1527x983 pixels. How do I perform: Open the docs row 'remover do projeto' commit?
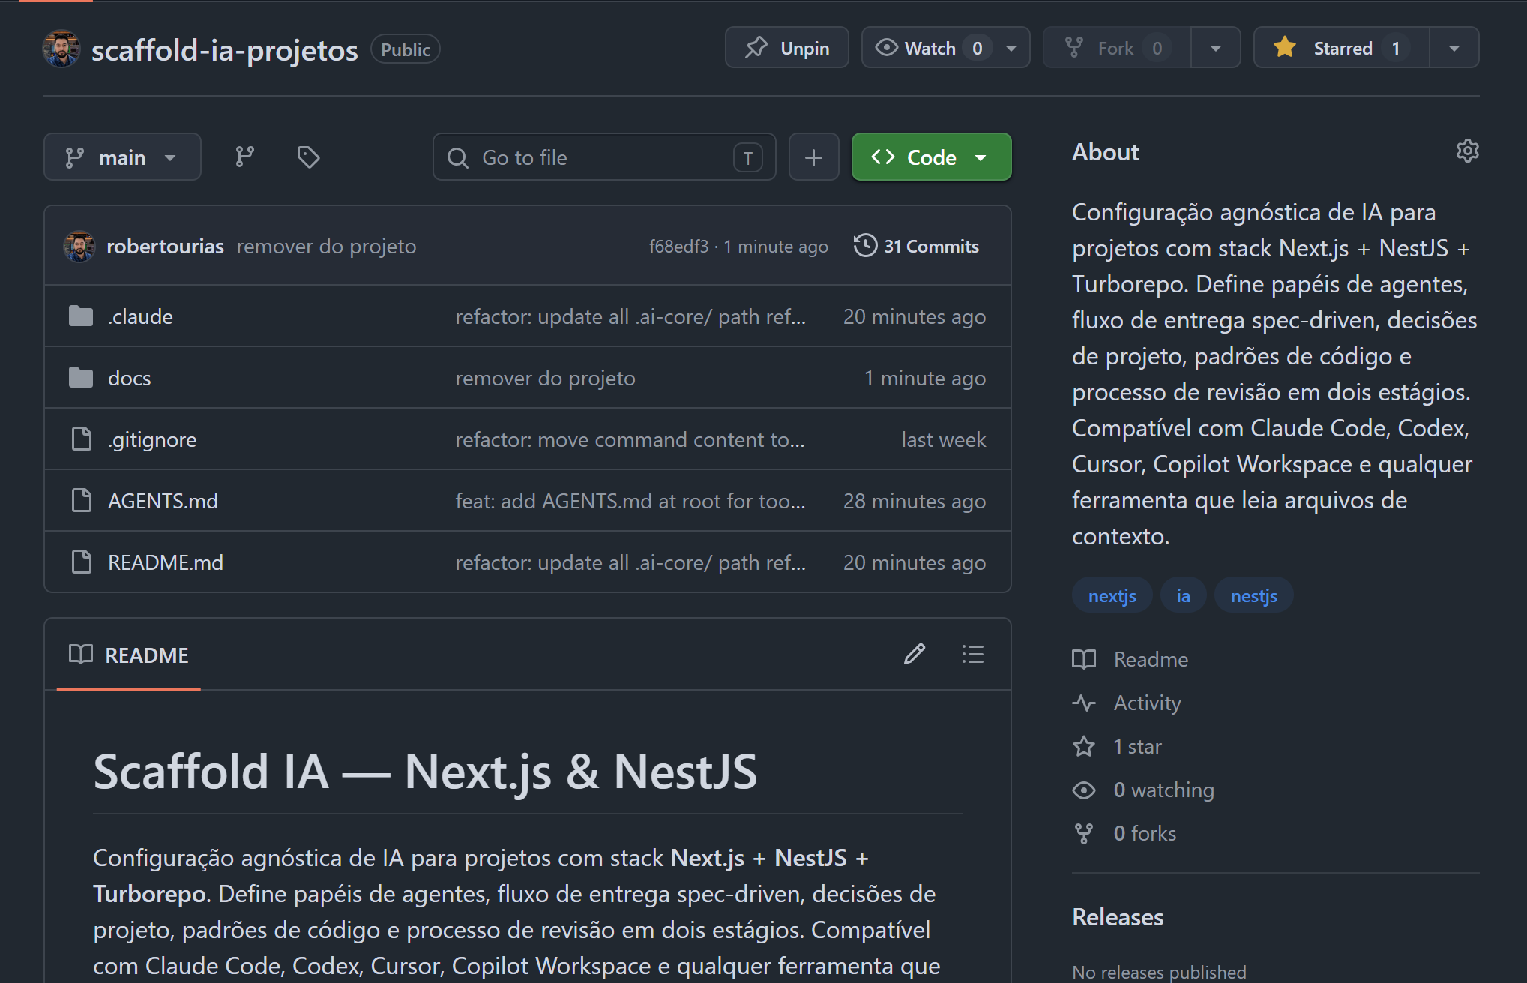[x=545, y=378]
